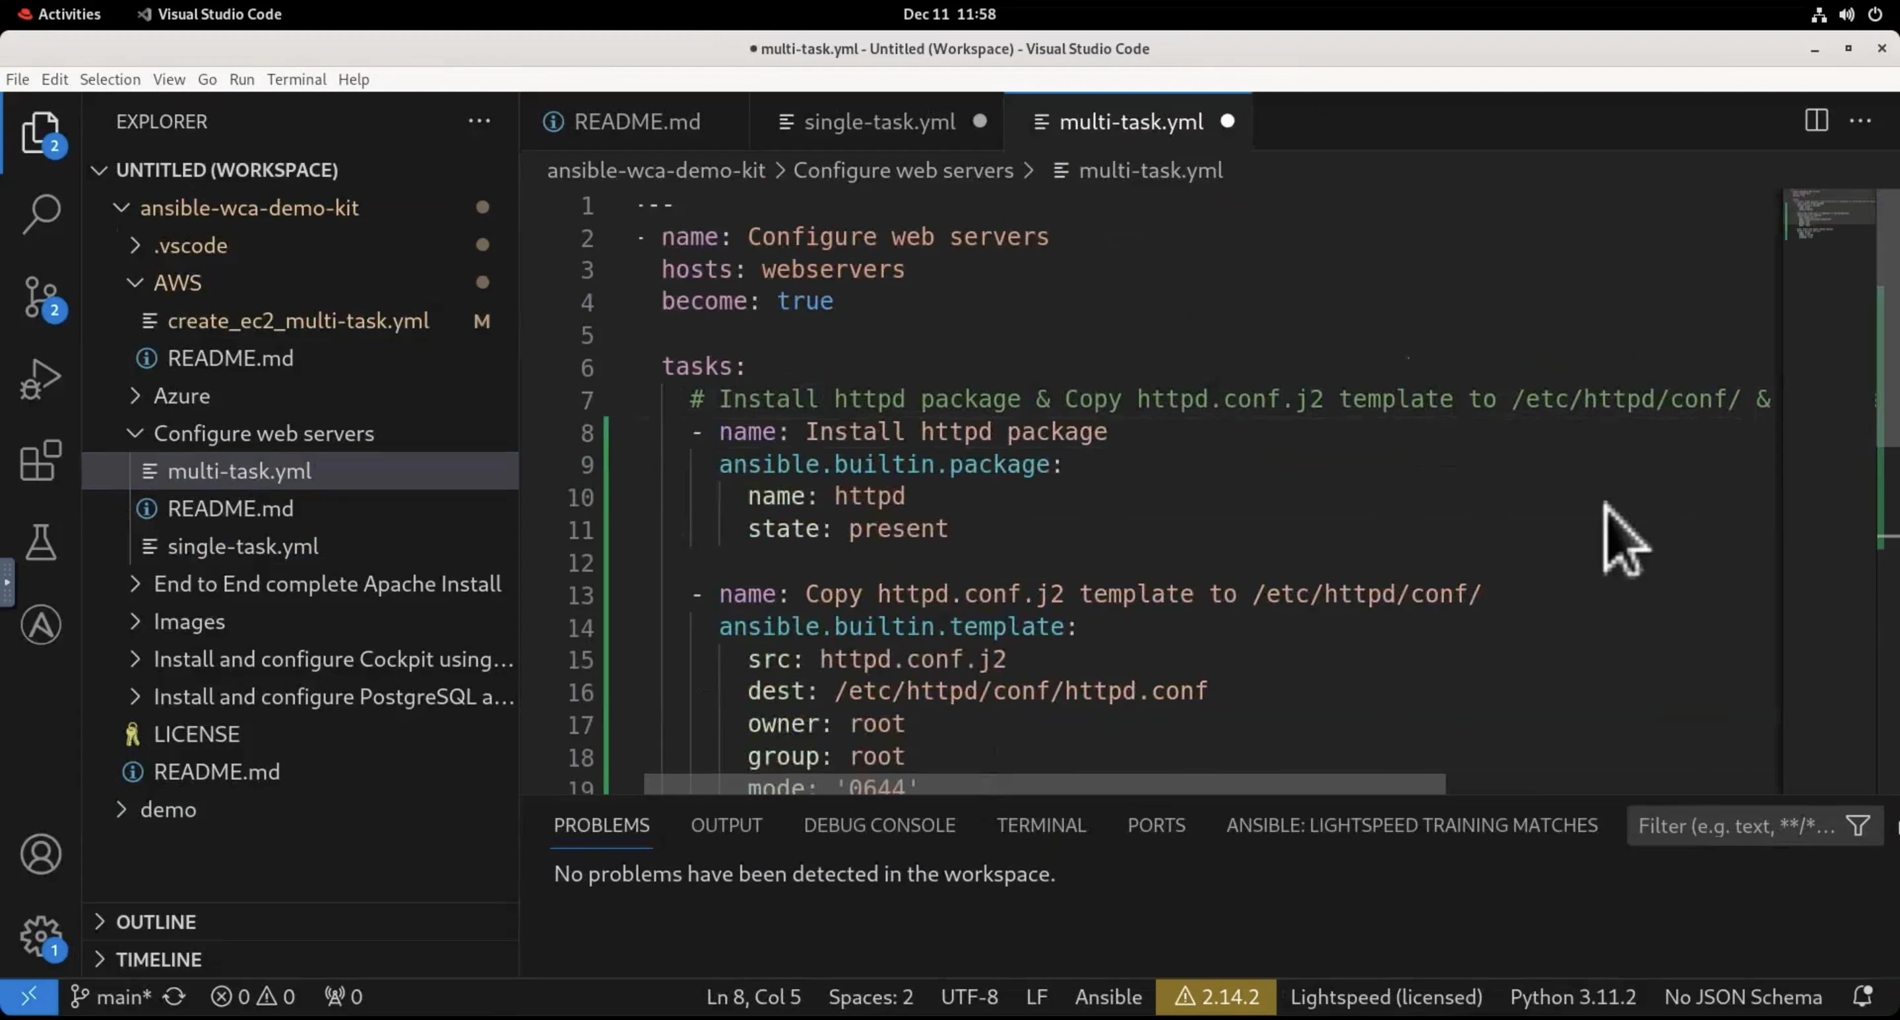Click the Spaces: 2 indentation setting
Screen dimensions: 1900x1020
(870, 997)
